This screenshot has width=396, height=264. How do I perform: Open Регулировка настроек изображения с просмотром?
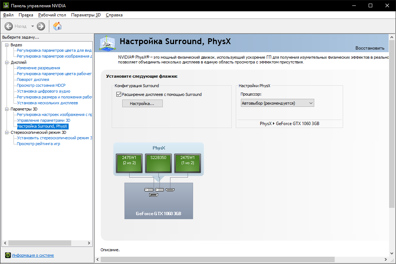[x=54, y=114]
